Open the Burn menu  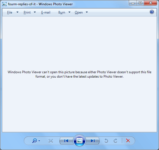[x=62, y=12]
